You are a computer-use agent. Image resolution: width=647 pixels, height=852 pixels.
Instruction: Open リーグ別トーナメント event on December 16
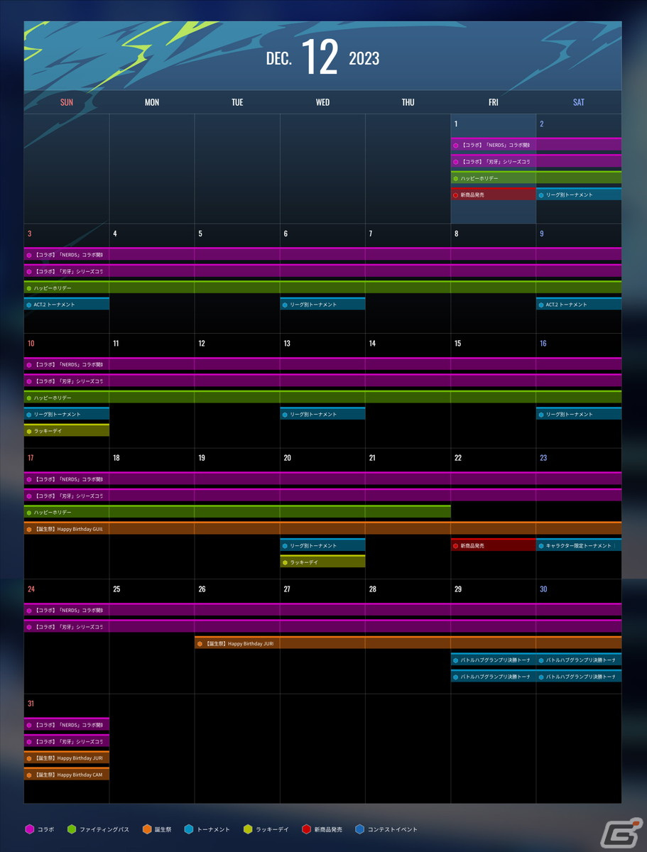click(x=579, y=414)
